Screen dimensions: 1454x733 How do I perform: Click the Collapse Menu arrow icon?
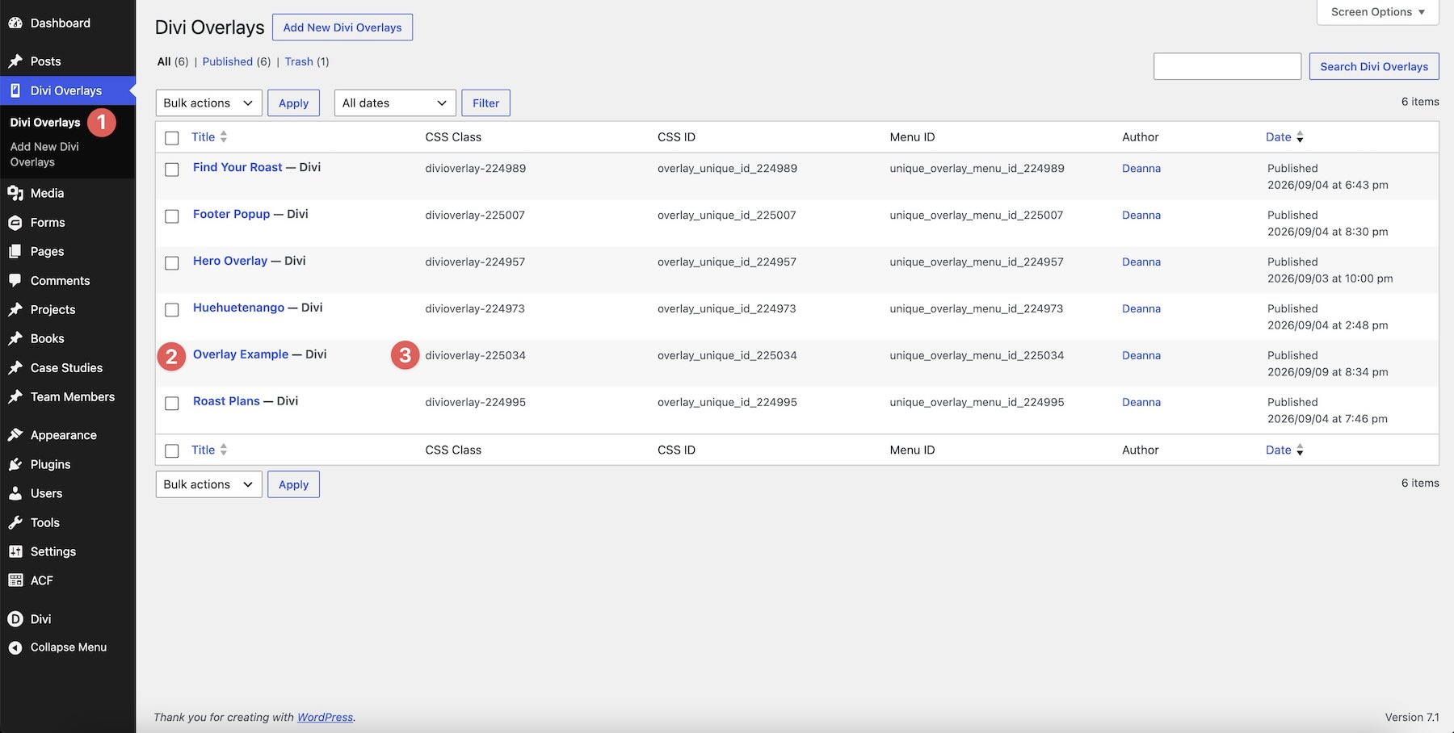[15, 647]
